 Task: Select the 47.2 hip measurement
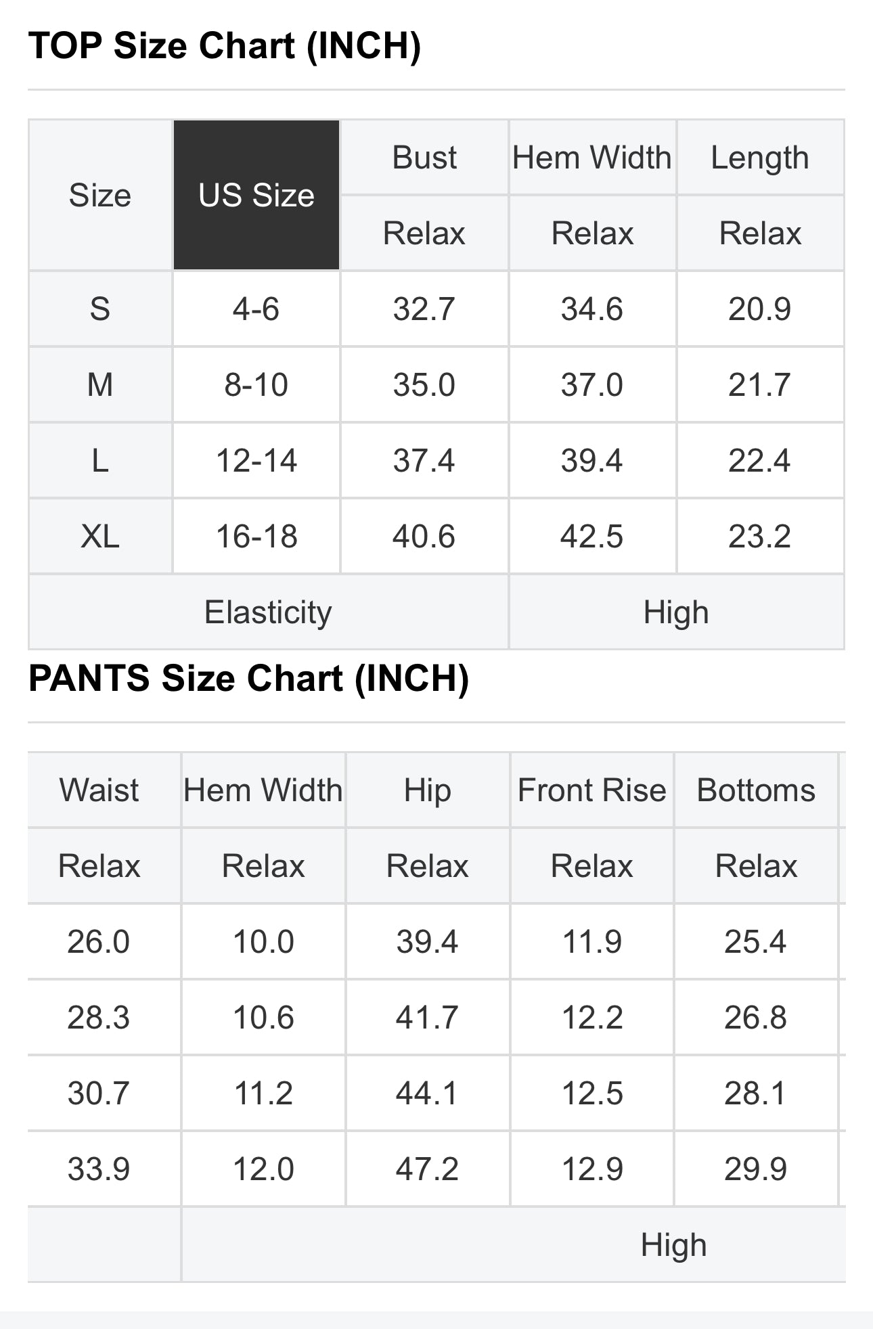click(427, 1169)
